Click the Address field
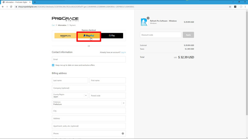 [x=89, y=118]
